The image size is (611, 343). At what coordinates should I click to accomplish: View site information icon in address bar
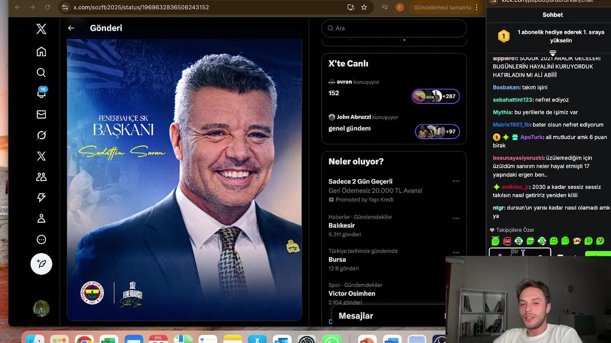tap(65, 7)
